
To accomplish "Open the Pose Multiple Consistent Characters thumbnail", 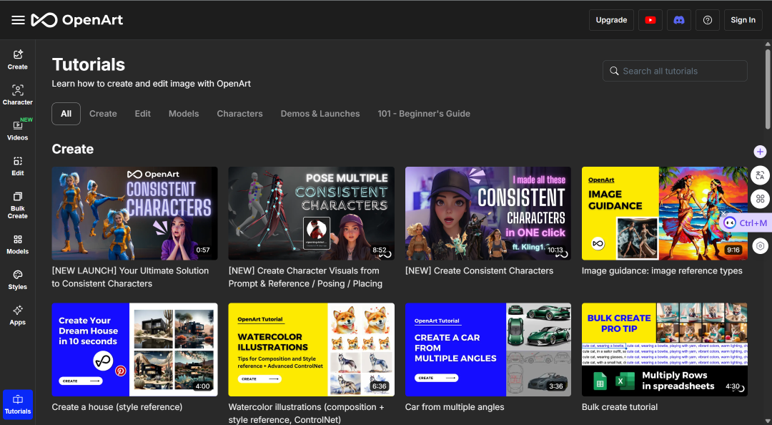I will pos(311,213).
